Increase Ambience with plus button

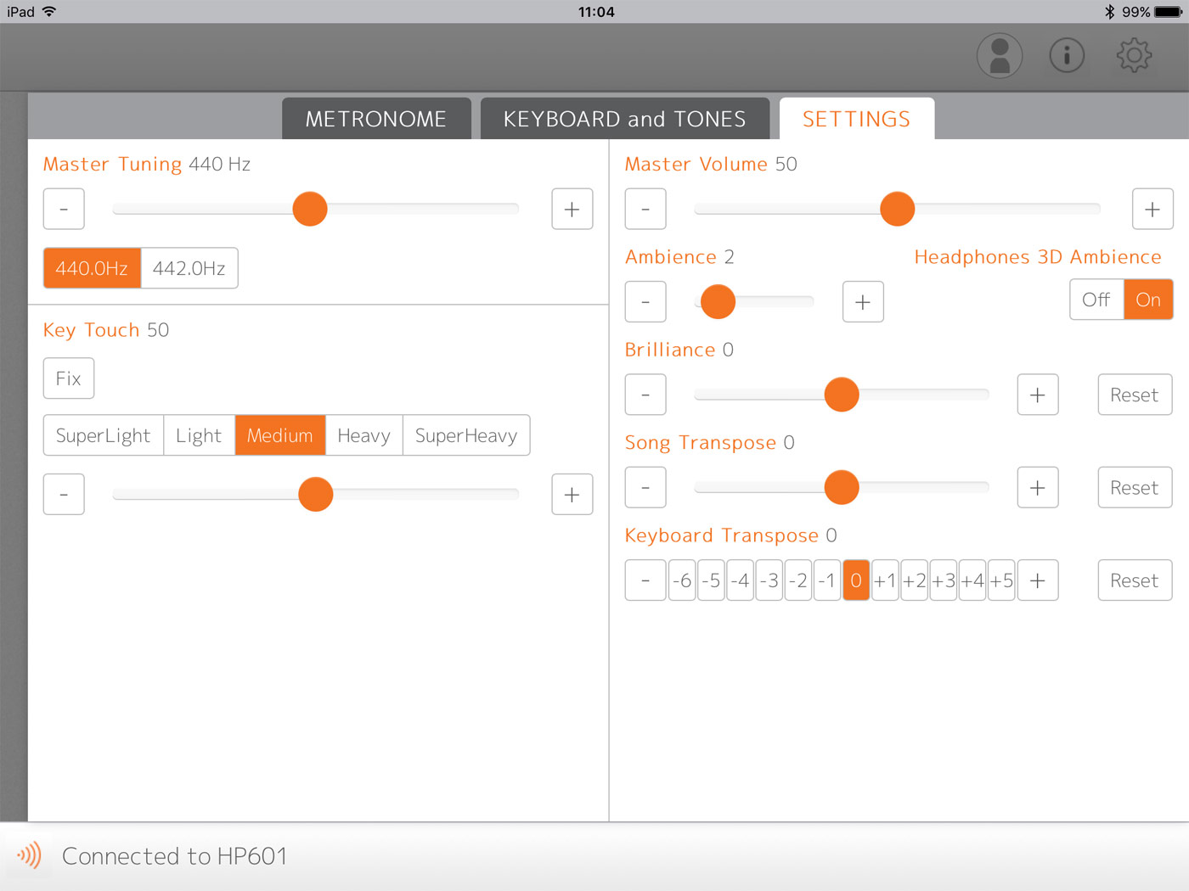click(x=863, y=301)
